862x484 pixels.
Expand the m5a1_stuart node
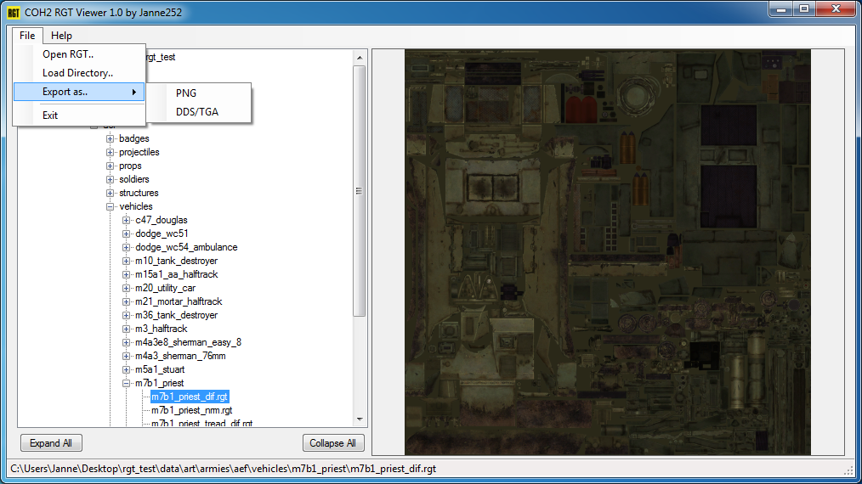(126, 369)
